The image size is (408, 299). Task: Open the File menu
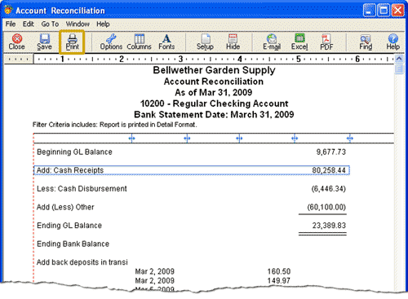click(11, 24)
